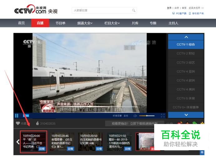This screenshot has height=158, width=216.
Task: Open the 移动客户端 download link
Action: click(196, 13)
